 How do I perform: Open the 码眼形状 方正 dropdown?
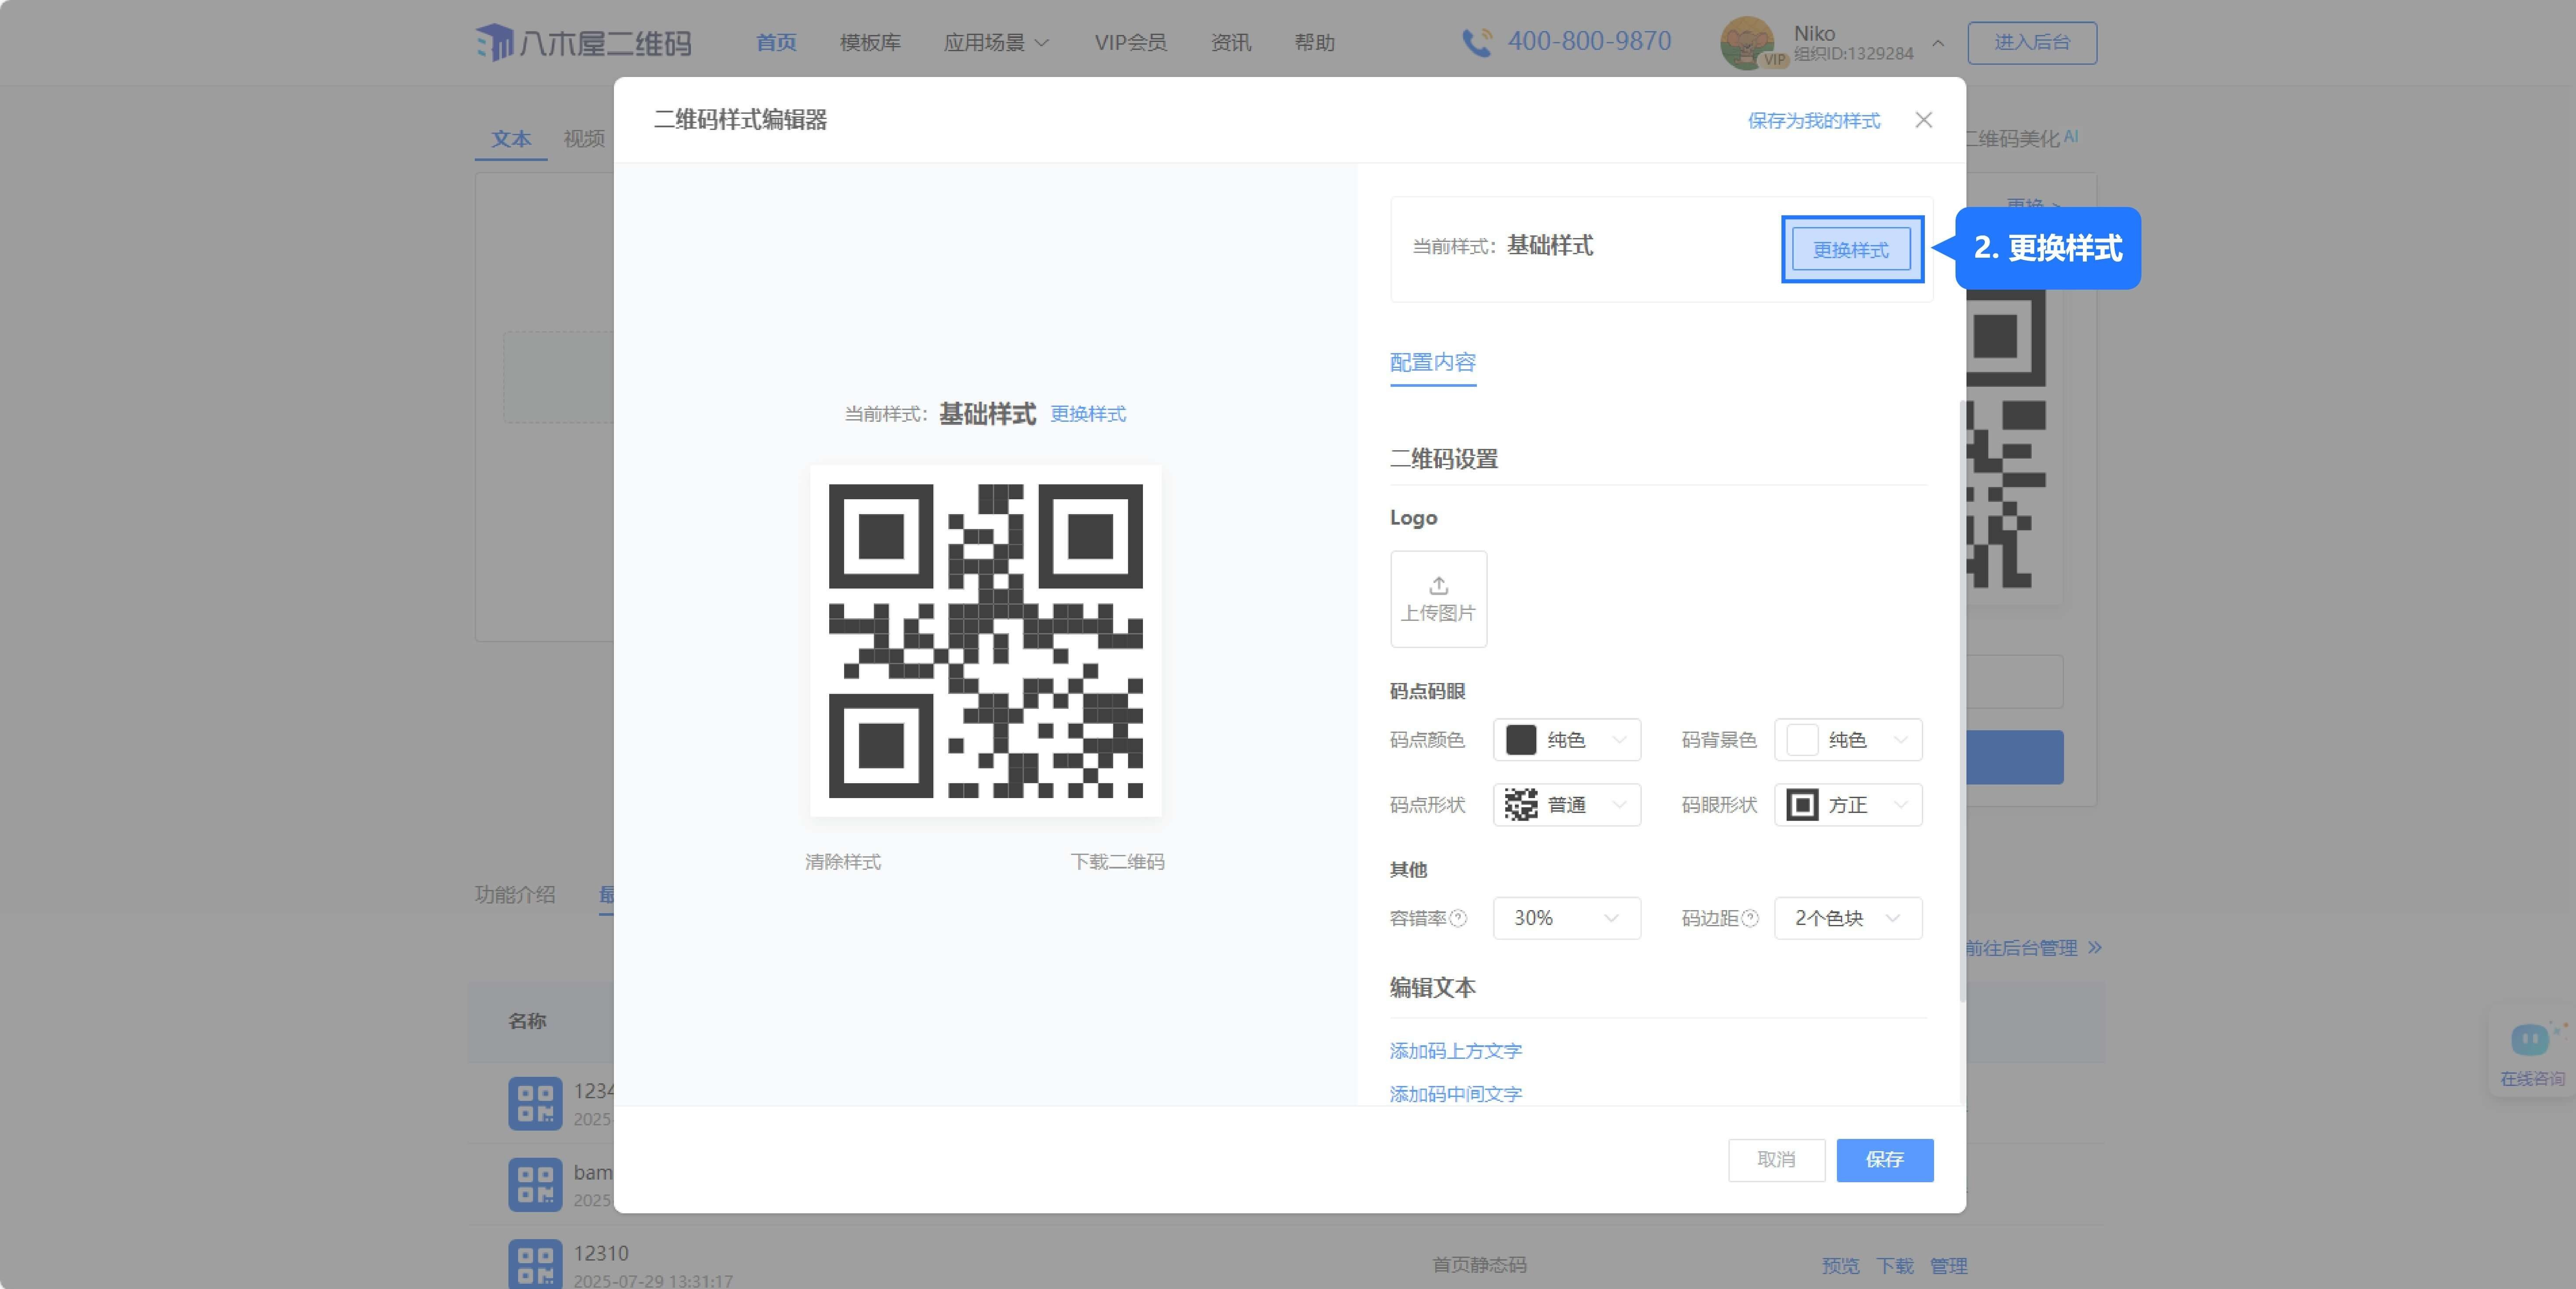(x=1847, y=805)
